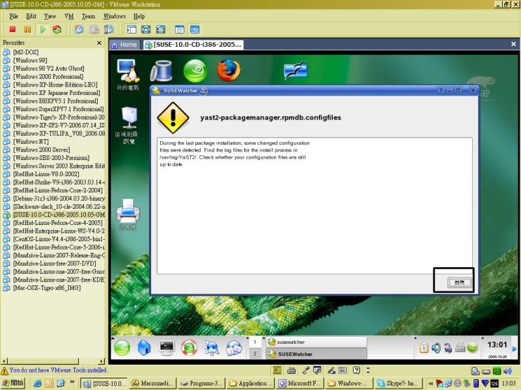Open the Help menu
This screenshot has height=390, width=521.
pyautogui.click(x=139, y=16)
